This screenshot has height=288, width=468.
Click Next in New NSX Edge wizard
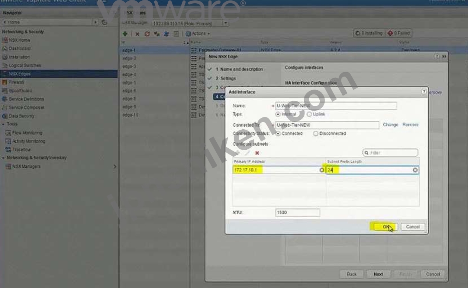pos(378,274)
